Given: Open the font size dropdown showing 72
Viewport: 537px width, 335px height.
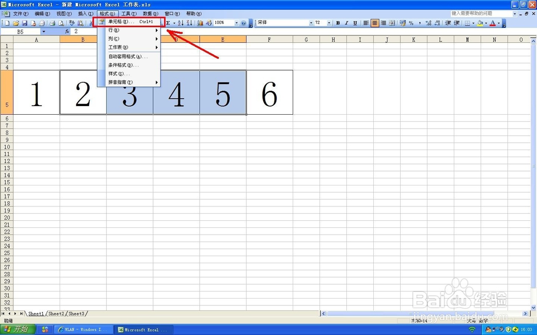Looking at the screenshot, I should point(329,23).
